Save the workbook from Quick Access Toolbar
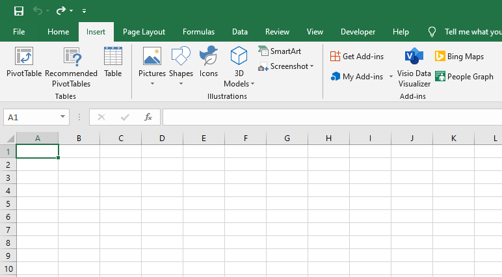The image size is (502, 277). (19, 10)
